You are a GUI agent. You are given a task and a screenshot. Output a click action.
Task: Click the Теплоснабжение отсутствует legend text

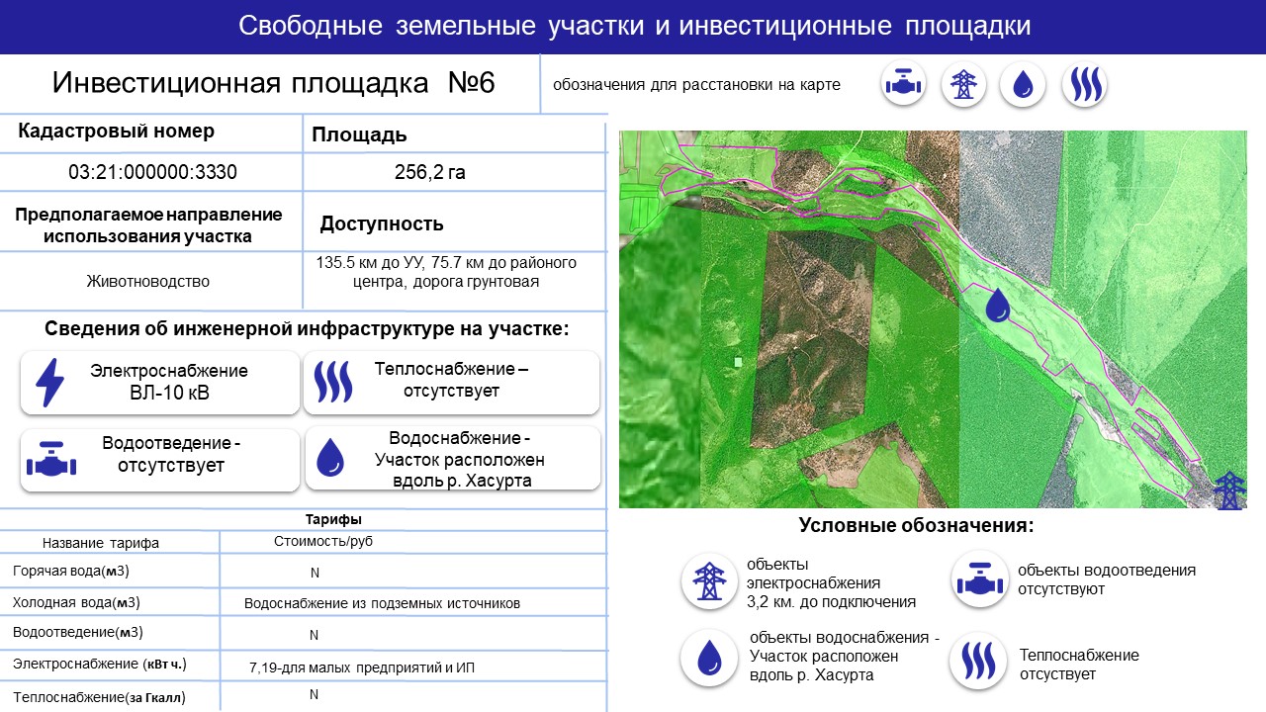[x=1079, y=665]
